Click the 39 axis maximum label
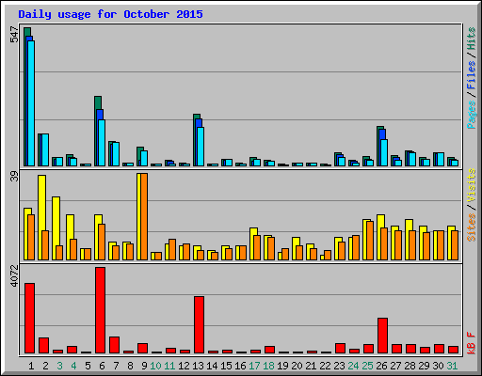Viewport: 482px width, 376px height. click(x=14, y=177)
